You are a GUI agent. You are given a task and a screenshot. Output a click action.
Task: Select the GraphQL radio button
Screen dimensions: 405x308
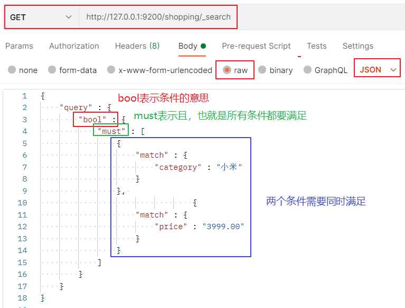307,70
